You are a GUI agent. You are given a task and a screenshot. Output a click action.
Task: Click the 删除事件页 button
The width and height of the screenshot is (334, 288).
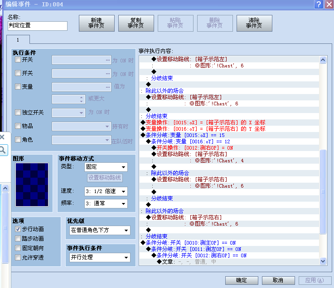(x=215, y=23)
